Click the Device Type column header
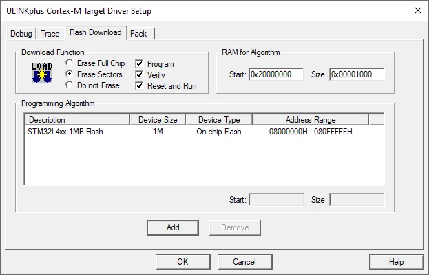 pos(219,120)
